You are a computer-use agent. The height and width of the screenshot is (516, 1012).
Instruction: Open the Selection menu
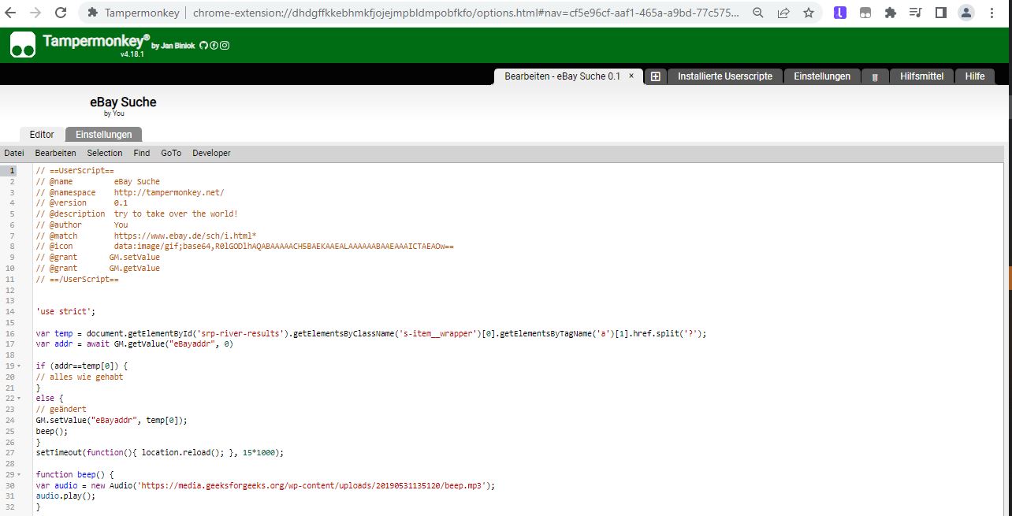[105, 153]
